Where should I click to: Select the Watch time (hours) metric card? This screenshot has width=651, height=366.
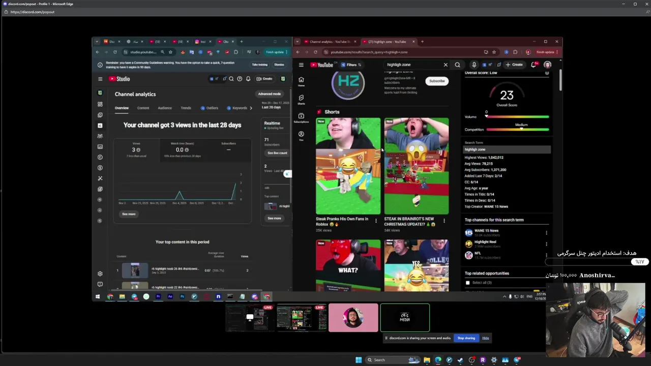coord(183,149)
